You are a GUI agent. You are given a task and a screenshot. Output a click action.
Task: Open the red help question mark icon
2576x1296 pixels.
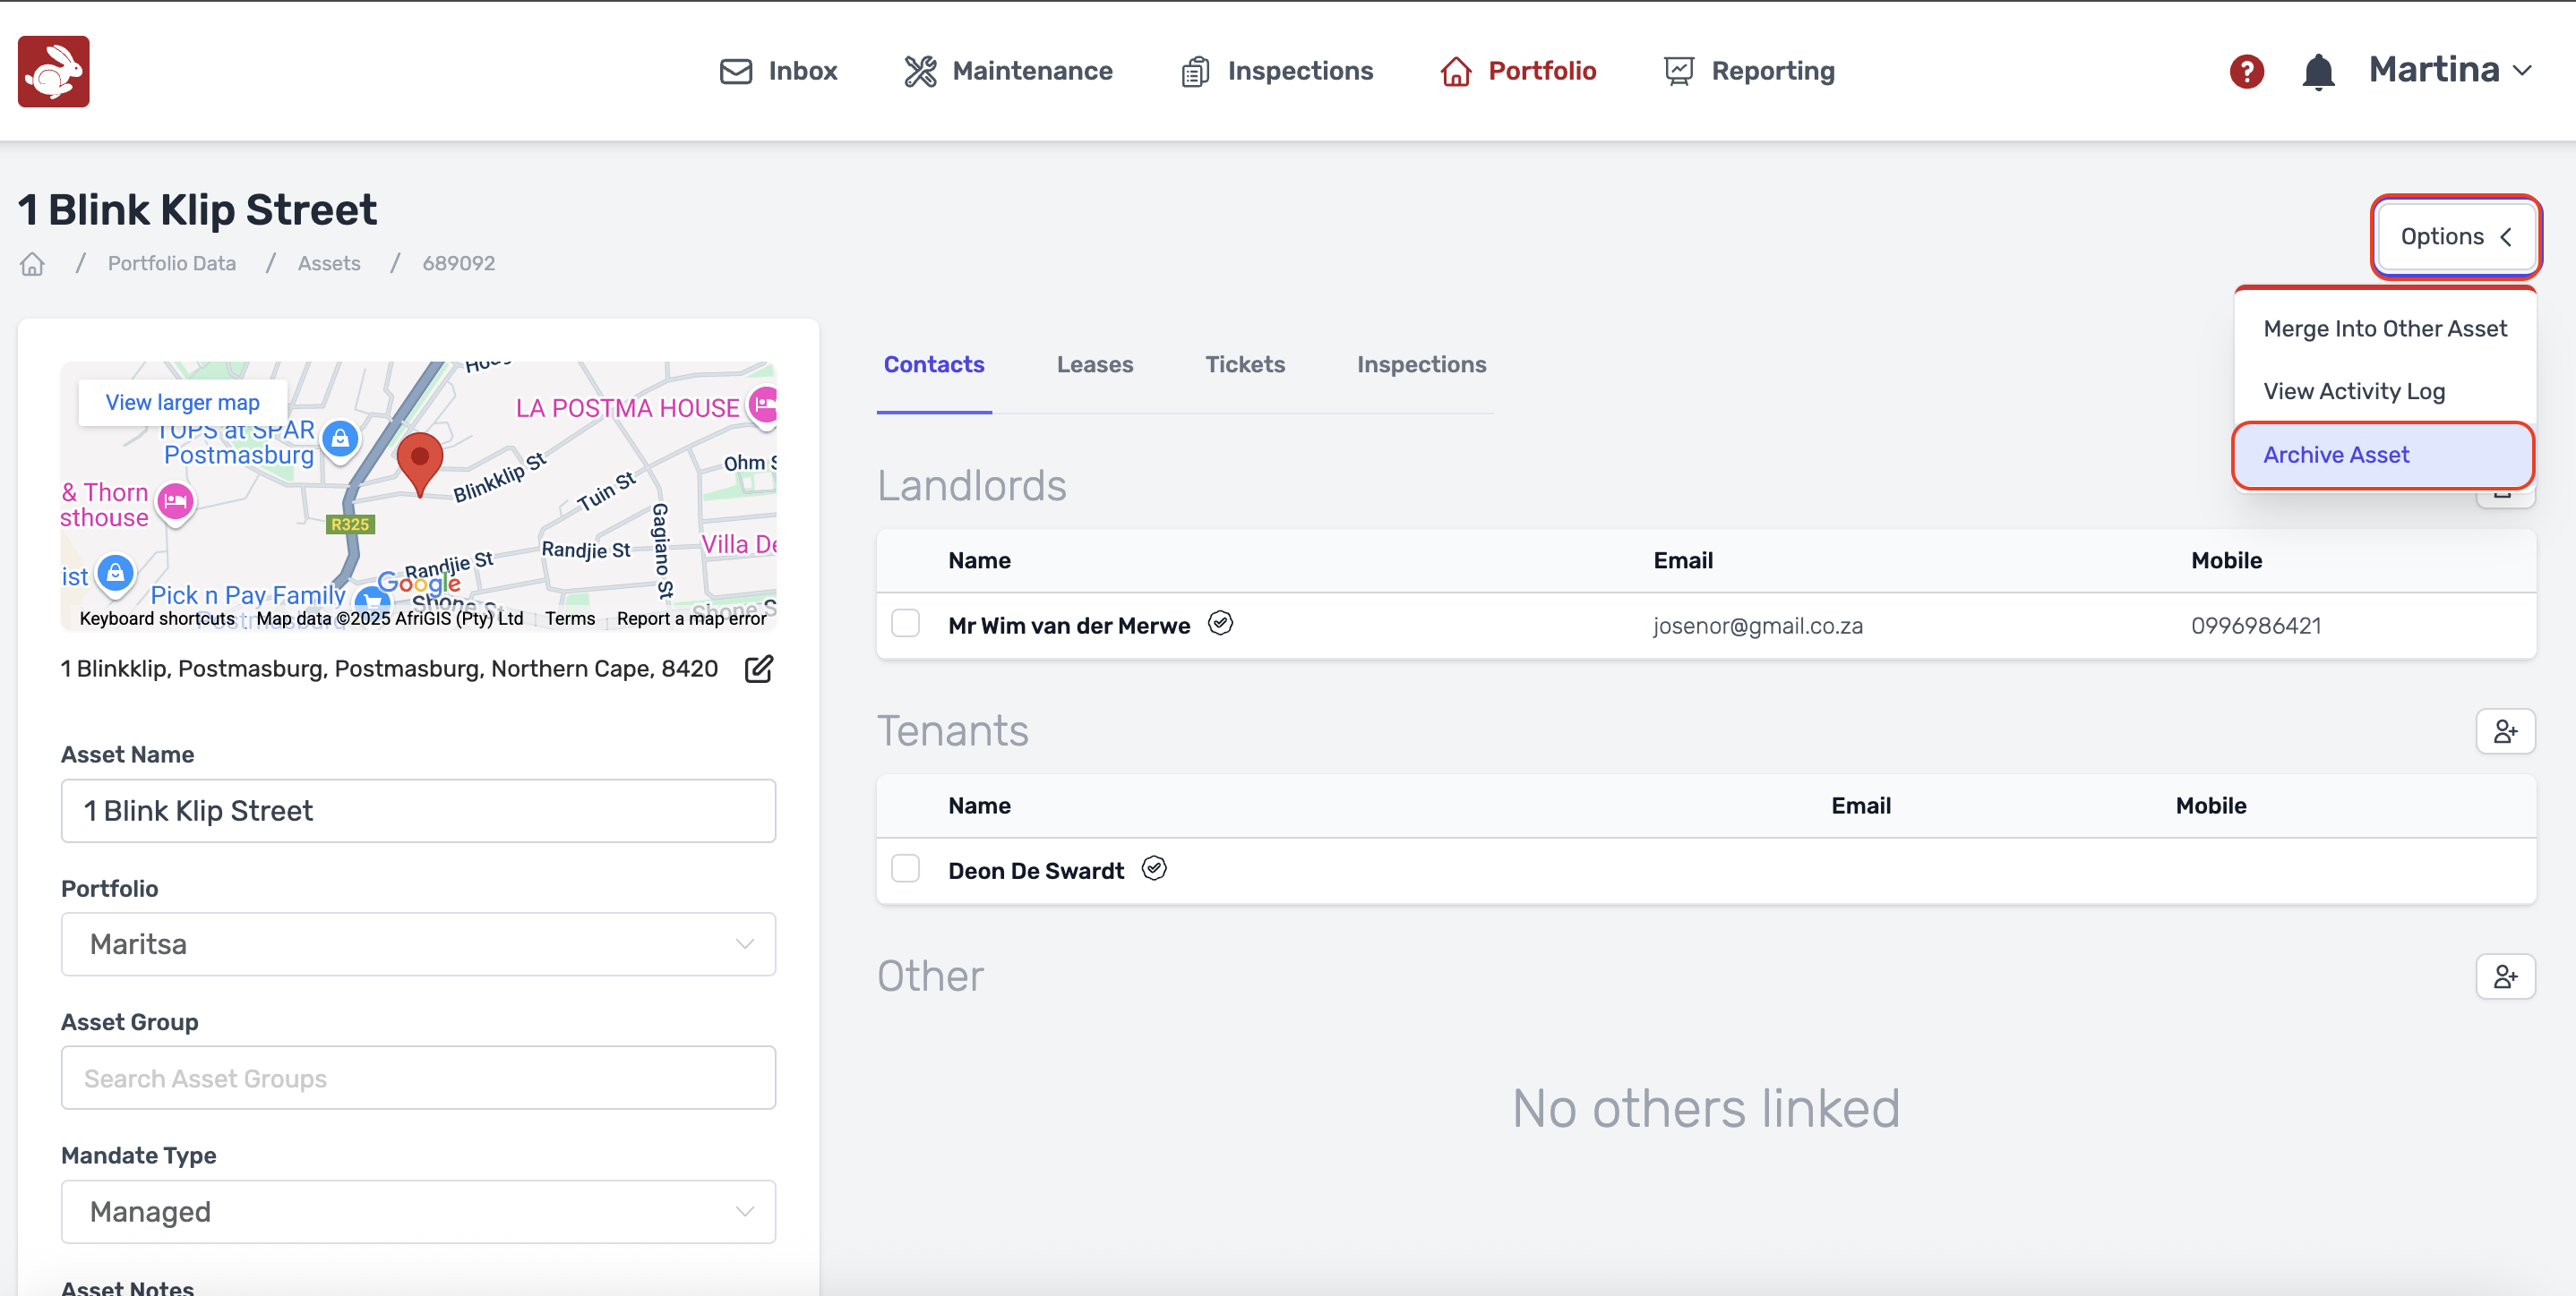(x=2246, y=71)
